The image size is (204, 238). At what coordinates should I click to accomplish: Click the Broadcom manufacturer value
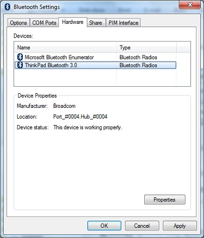(65, 106)
